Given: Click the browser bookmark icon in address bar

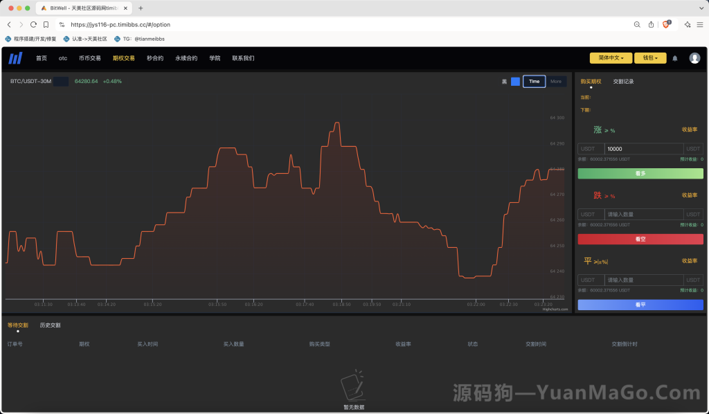Looking at the screenshot, I should click(44, 23).
